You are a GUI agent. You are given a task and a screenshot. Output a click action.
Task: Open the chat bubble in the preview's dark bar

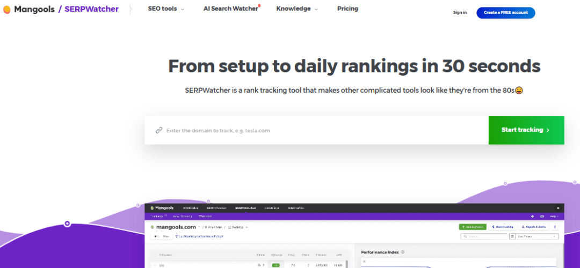coord(558,208)
